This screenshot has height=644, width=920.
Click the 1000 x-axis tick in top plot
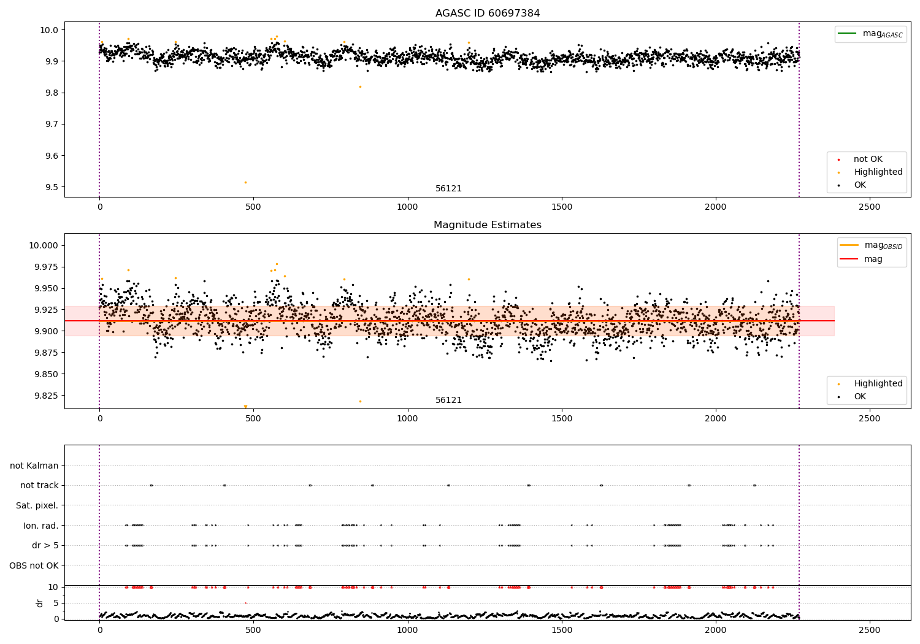tap(408, 207)
